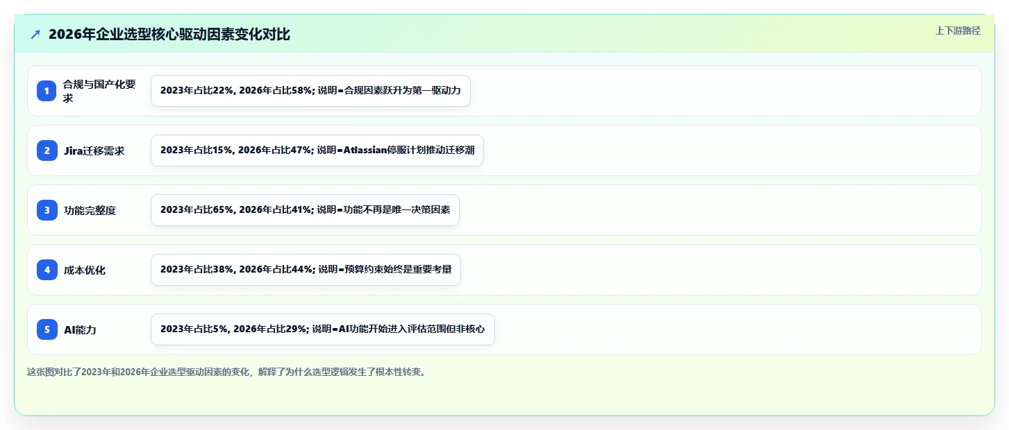Select the 成本优化 label
Screen dimensions: 1009x430
pos(85,270)
